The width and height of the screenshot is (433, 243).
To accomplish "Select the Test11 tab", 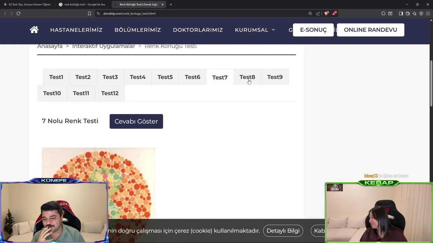I will tap(81, 93).
